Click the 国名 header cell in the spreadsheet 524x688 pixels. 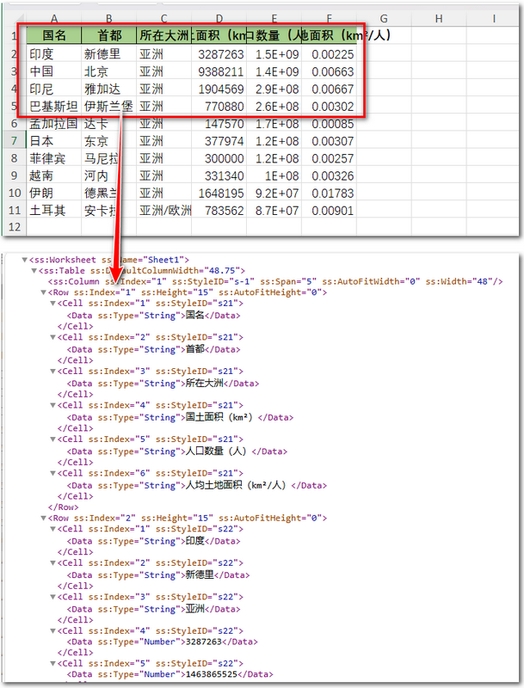(x=54, y=35)
